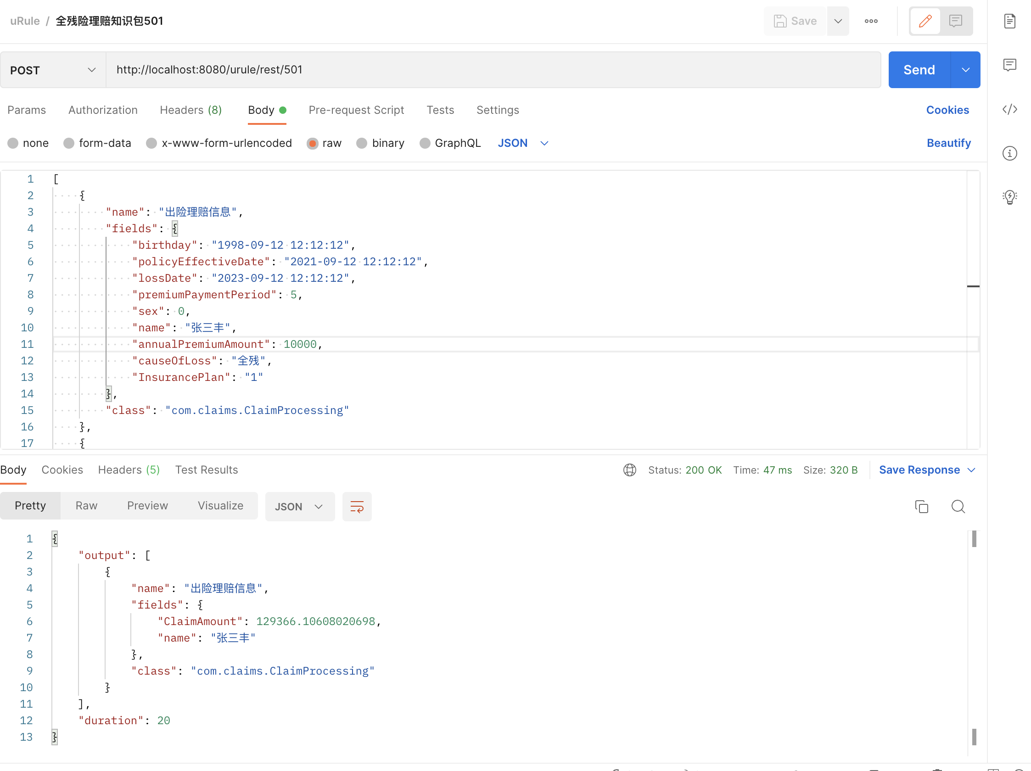Screen dimensions: 1031x771
Task: Copy response body with copy icon
Action: 921,506
